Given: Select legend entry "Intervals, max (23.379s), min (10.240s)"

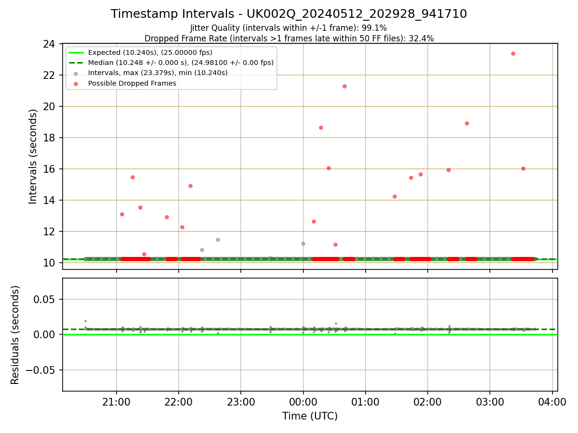Looking at the screenshot, I should pyautogui.click(x=158, y=73).
